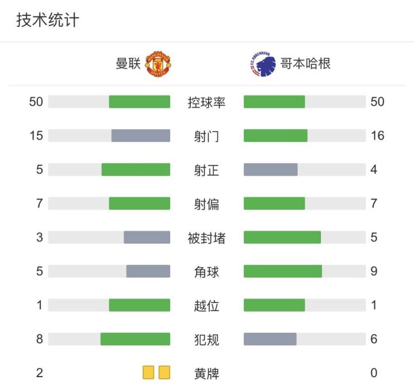The width and height of the screenshot is (414, 392).
Task: Click the 射偏 off-target label
Action: coord(206,204)
